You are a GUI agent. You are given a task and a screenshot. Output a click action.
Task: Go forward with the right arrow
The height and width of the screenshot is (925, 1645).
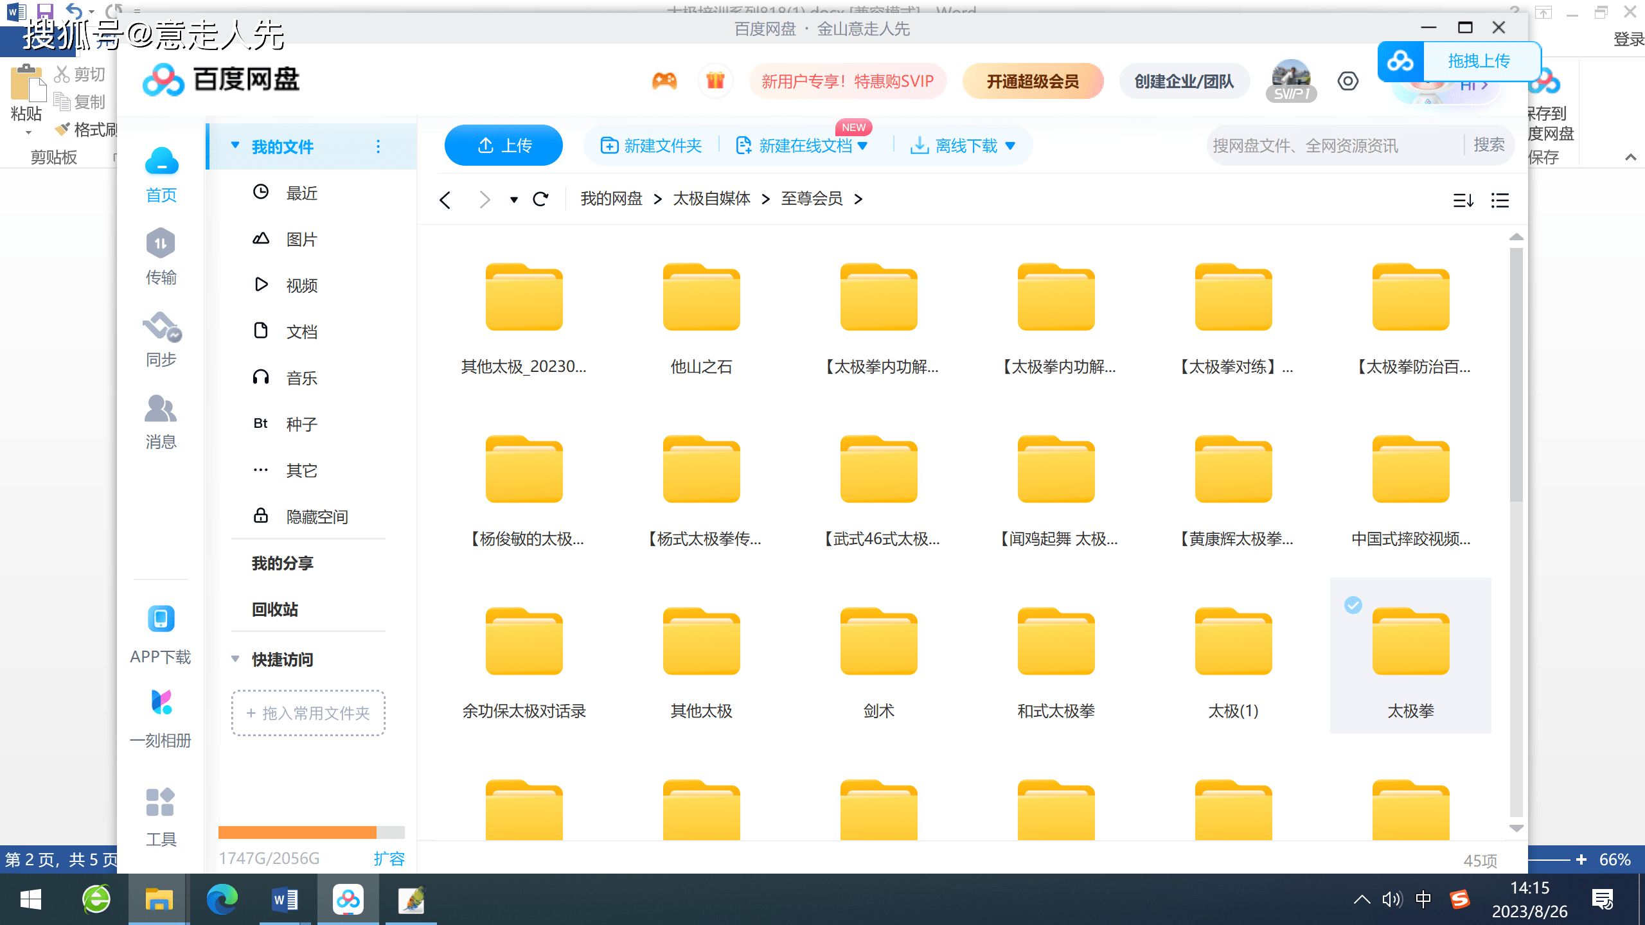click(x=485, y=200)
